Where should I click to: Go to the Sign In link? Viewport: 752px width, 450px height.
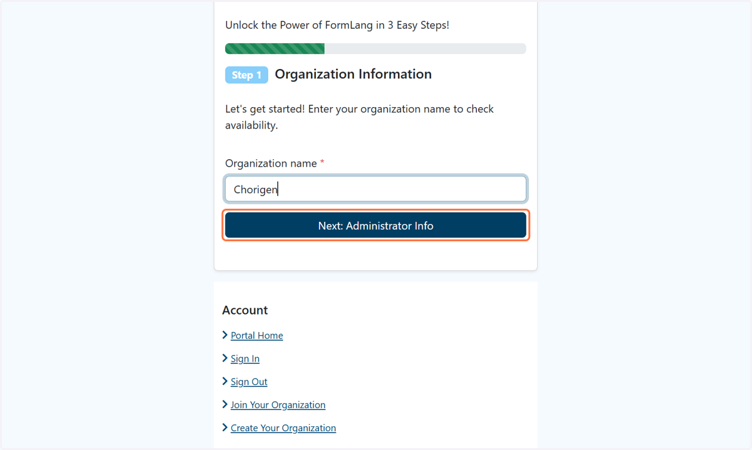245,358
